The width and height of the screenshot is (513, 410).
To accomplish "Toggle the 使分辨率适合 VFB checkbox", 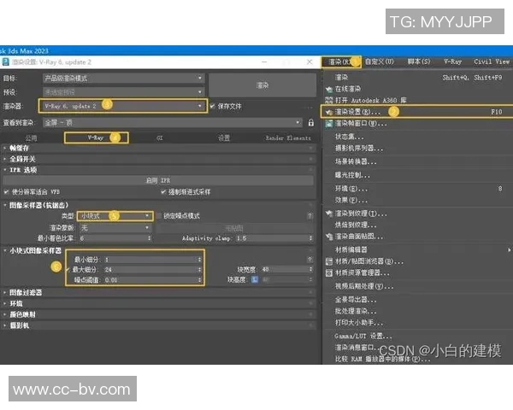I will pyautogui.click(x=6, y=192).
